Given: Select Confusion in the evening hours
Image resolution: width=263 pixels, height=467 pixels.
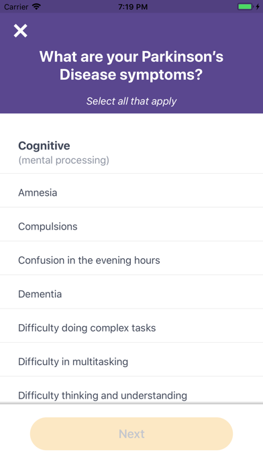Looking at the screenshot, I should point(131,258).
